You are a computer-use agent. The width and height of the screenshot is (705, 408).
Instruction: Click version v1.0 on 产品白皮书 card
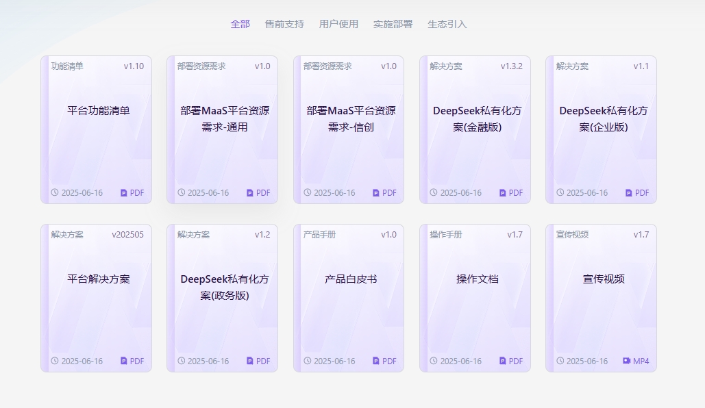tap(388, 235)
